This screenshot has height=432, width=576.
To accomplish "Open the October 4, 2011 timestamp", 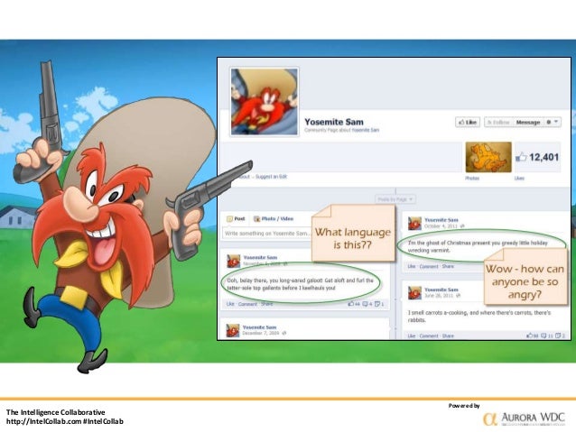I will click(x=441, y=226).
